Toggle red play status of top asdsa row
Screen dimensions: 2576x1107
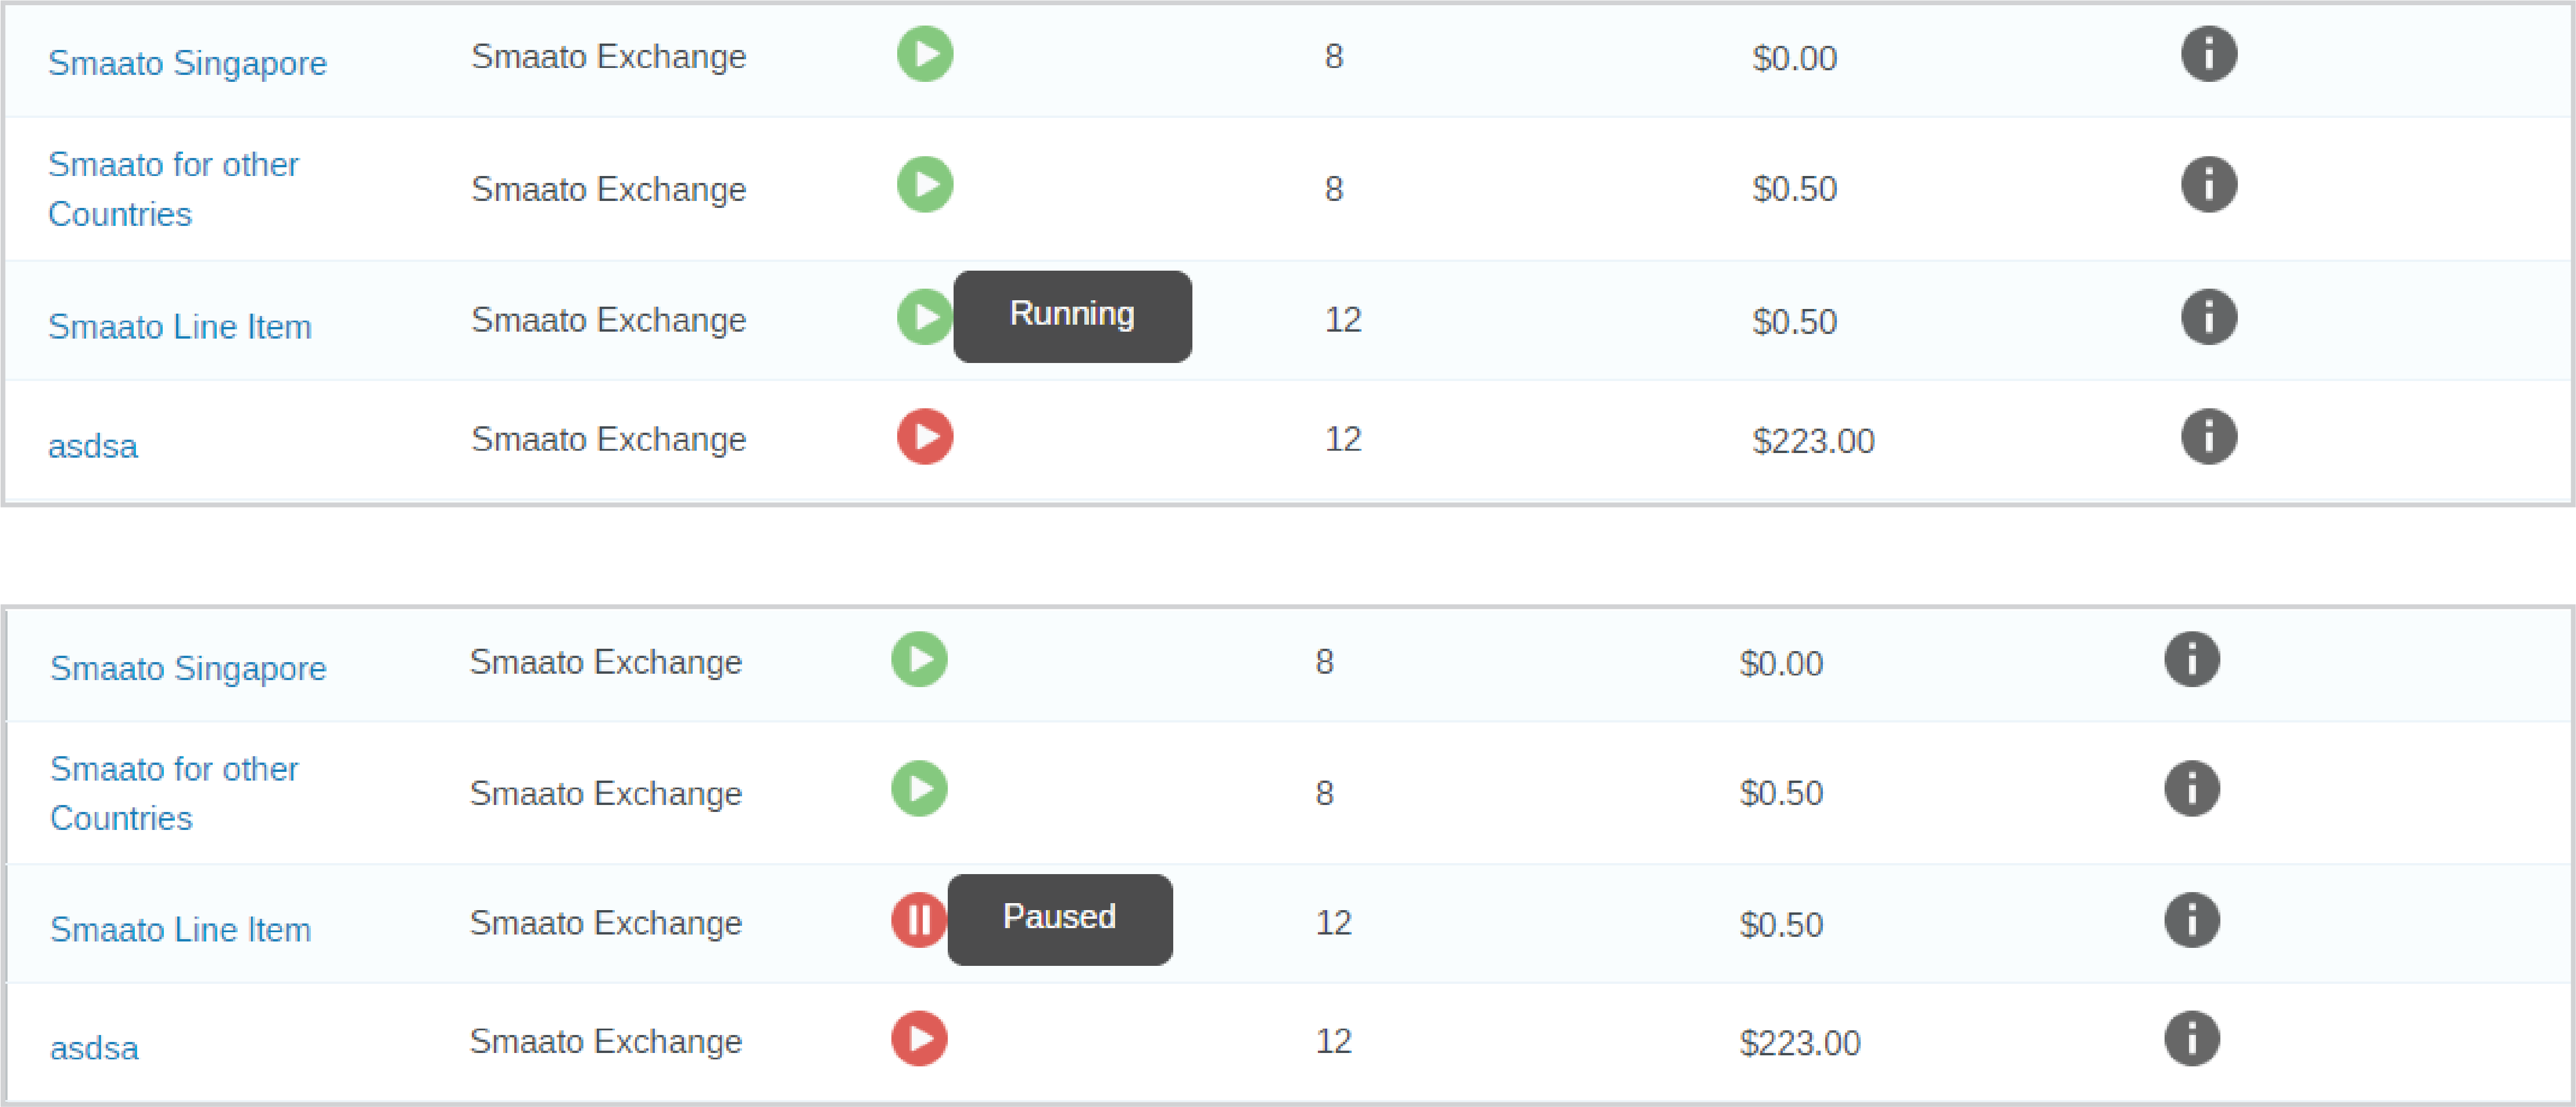click(x=925, y=437)
